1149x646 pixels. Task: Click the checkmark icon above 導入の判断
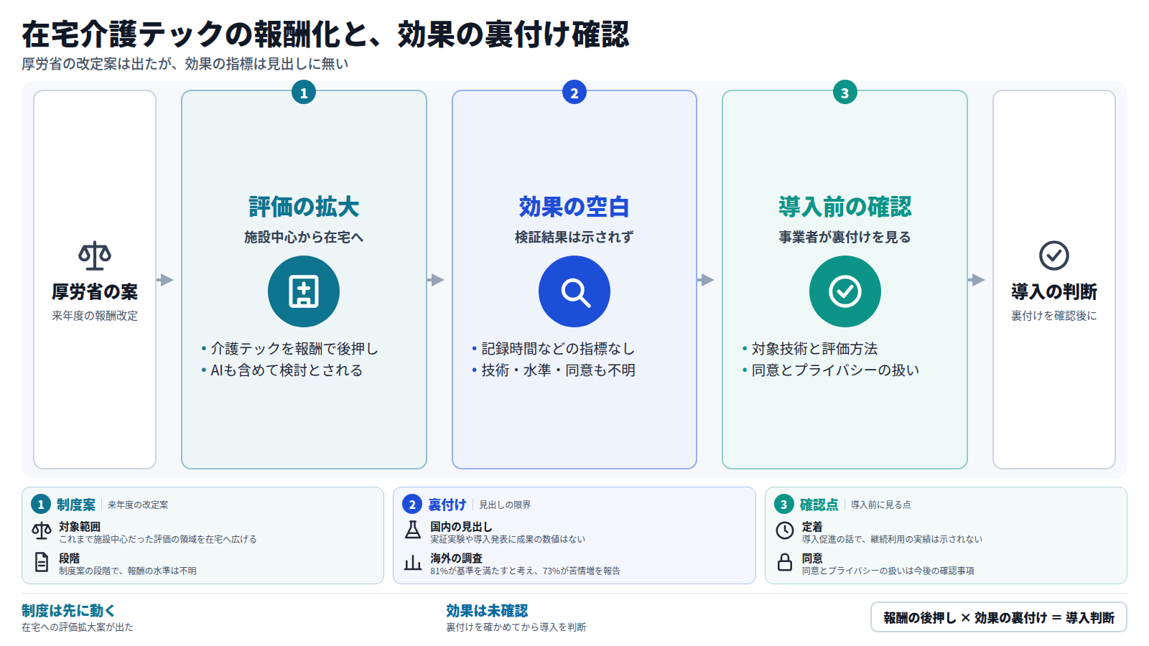[1054, 256]
